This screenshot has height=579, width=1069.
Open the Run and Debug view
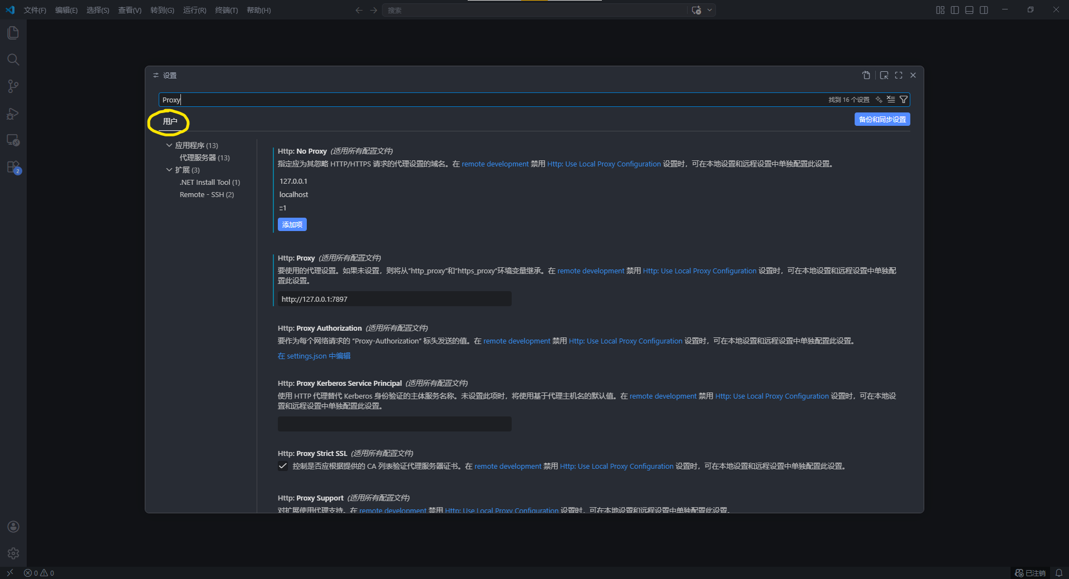pos(13,114)
